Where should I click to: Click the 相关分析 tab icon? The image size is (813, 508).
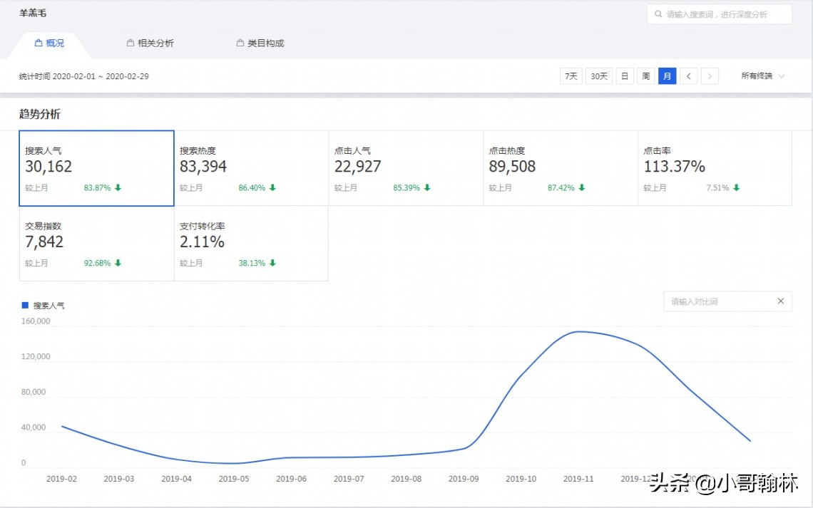click(131, 43)
